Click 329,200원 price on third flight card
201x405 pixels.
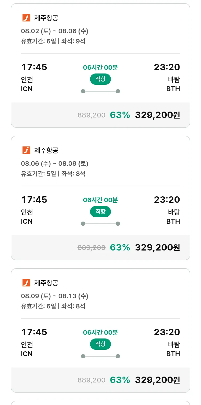pyautogui.click(x=157, y=380)
